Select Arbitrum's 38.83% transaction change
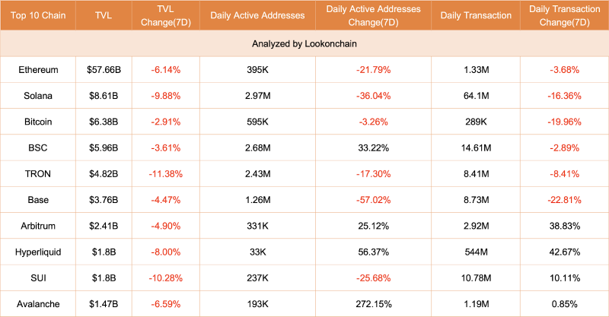This screenshot has width=609, height=317. pos(564,226)
